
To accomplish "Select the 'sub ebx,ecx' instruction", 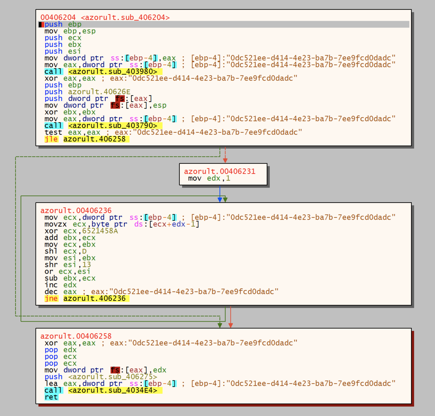I will coord(70,278).
